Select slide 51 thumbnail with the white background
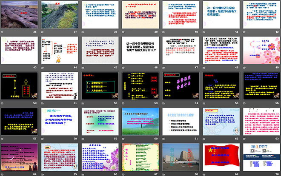The width and height of the screenshot is (281, 176). [60, 86]
